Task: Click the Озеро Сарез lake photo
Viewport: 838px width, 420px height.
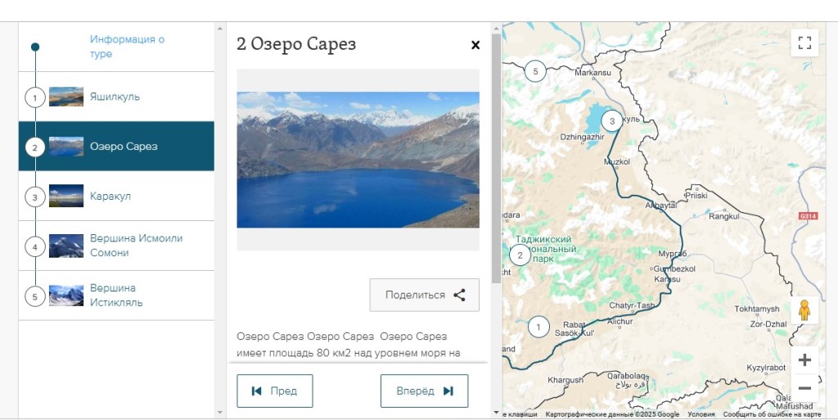Action: pyautogui.click(x=358, y=160)
